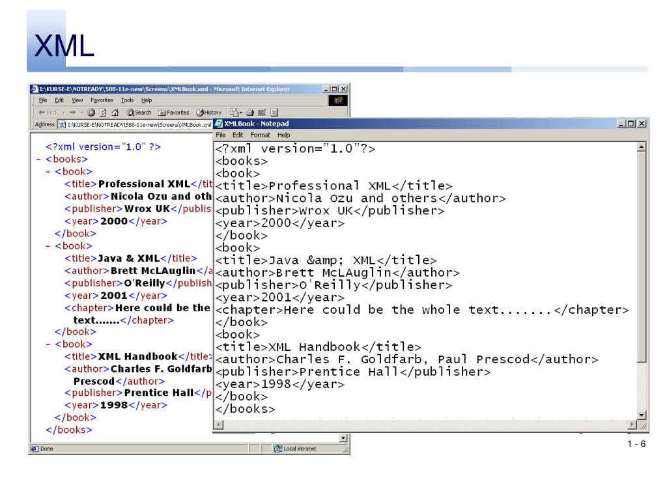
Task: Open the Help menu in Internet Explorer
Action: (147, 100)
